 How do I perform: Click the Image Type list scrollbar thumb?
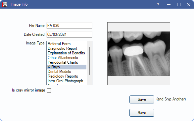click(89, 61)
